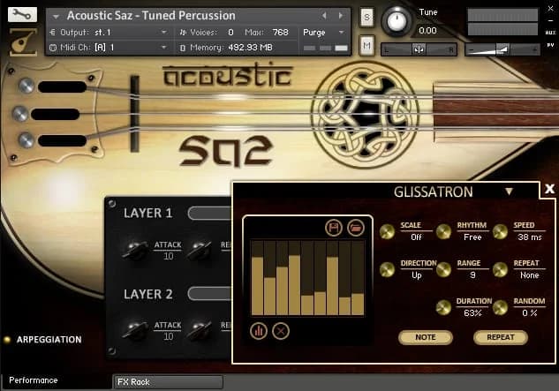Click the AUX button at top right
559x391 pixels.
[550, 33]
